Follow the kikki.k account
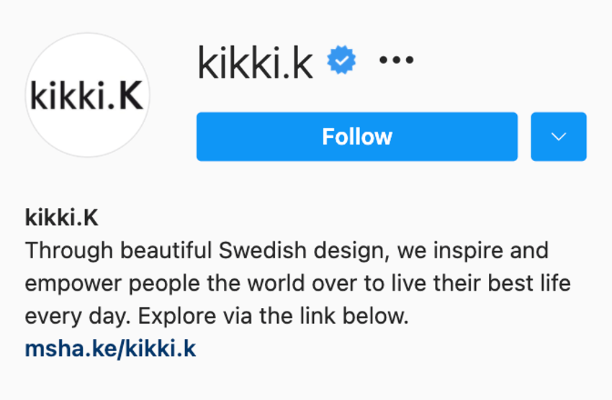 point(357,137)
